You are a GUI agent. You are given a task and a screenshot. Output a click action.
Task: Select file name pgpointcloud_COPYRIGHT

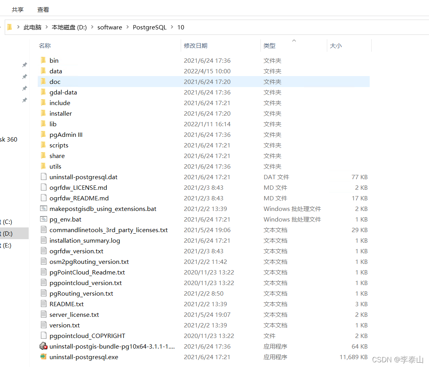87,336
